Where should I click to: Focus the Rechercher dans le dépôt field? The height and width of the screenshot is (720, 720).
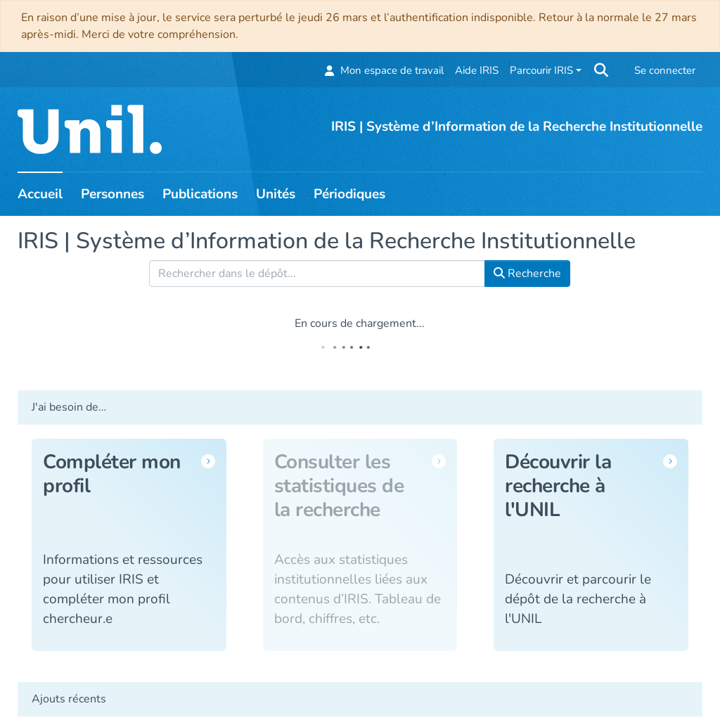pyautogui.click(x=316, y=274)
